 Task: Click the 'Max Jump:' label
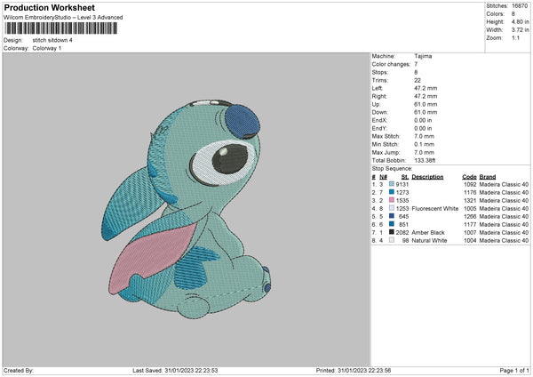click(386, 152)
